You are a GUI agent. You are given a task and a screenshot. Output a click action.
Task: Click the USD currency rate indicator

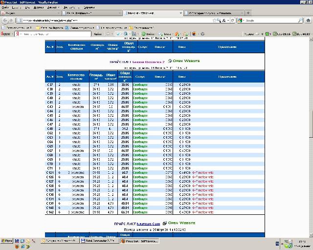pos(282,34)
